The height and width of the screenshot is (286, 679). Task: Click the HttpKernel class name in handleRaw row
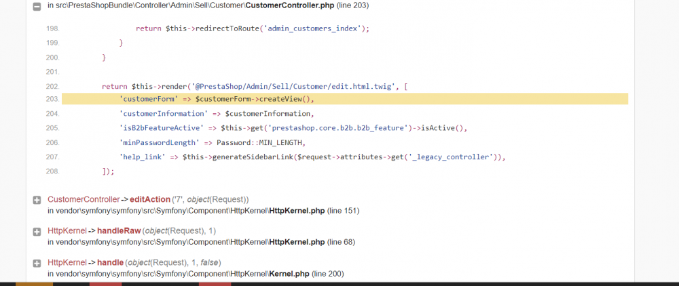pos(67,231)
